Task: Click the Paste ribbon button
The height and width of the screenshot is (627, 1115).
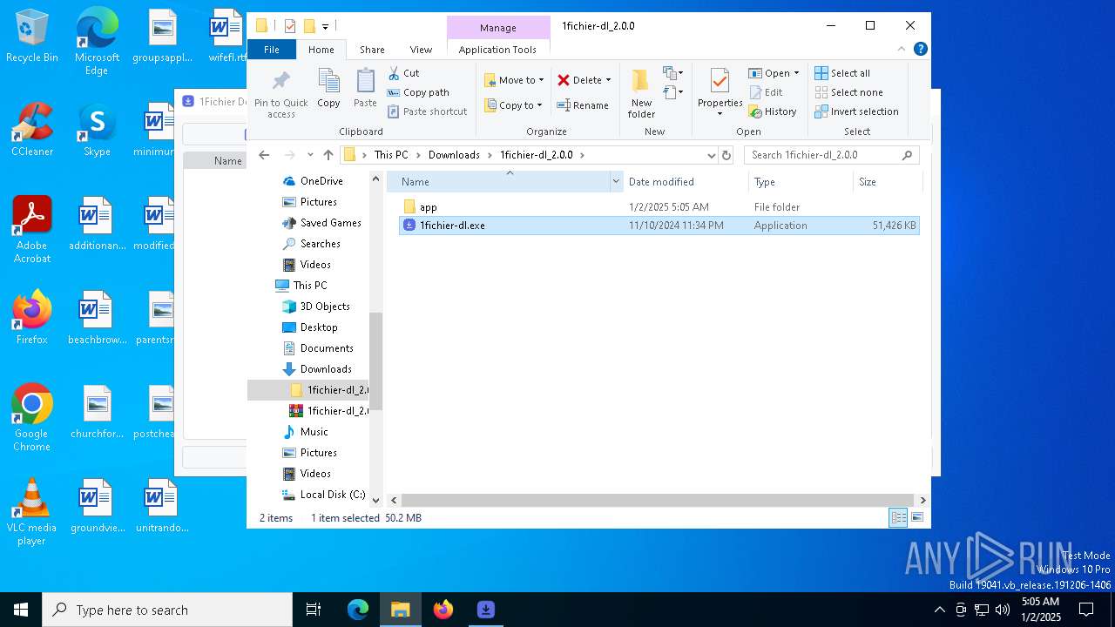Action: click(365, 88)
